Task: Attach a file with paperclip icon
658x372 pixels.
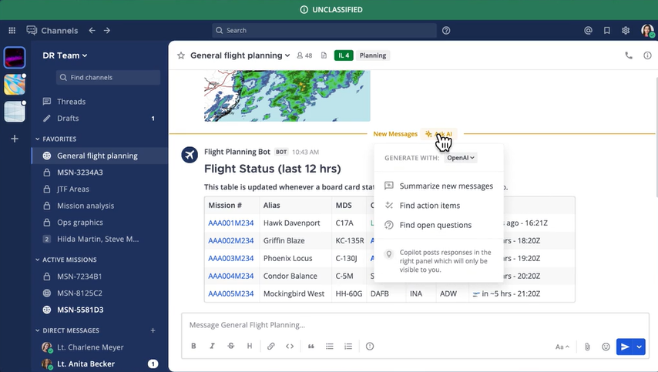Action: 587,347
